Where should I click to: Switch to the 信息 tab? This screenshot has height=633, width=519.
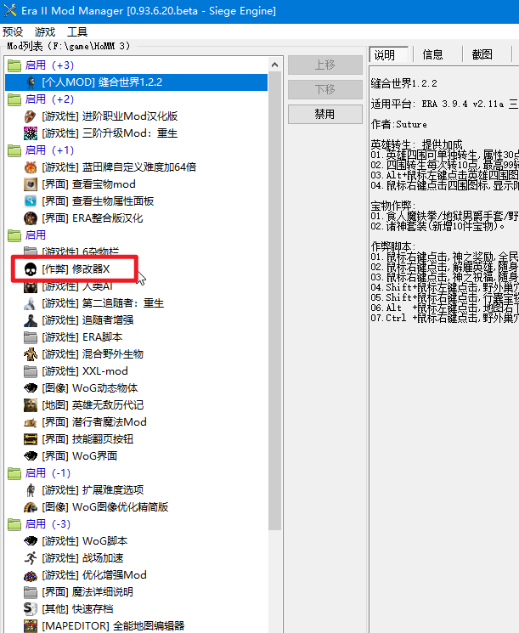click(x=432, y=54)
